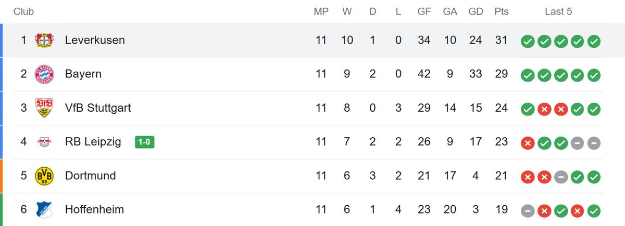Select the VfB Stuttgart team name
This screenshot has width=625, height=226.
[x=98, y=108]
